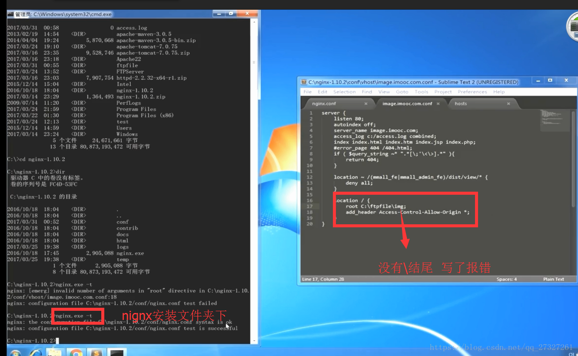Open the Project menu
The width and height of the screenshot is (578, 356).
pyautogui.click(x=443, y=92)
